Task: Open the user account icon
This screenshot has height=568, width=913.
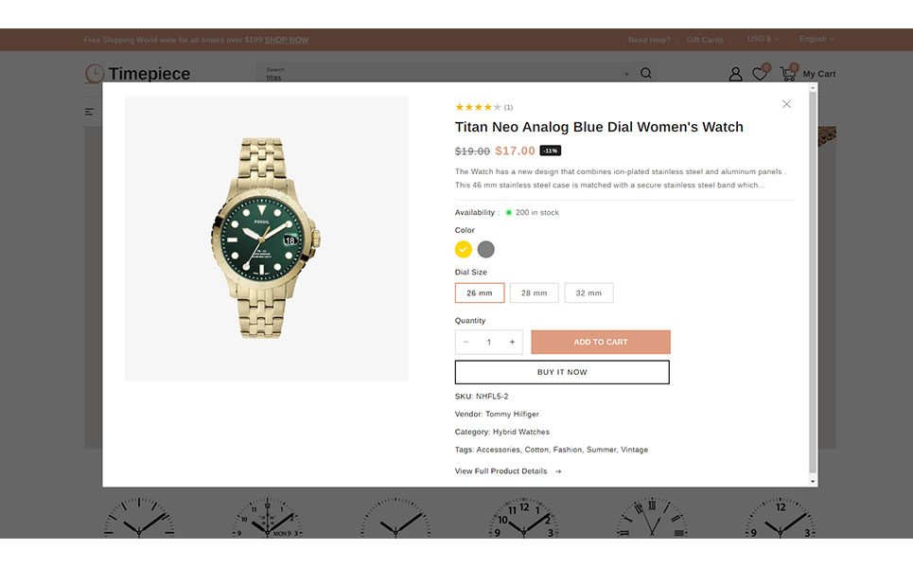Action: pyautogui.click(x=735, y=74)
